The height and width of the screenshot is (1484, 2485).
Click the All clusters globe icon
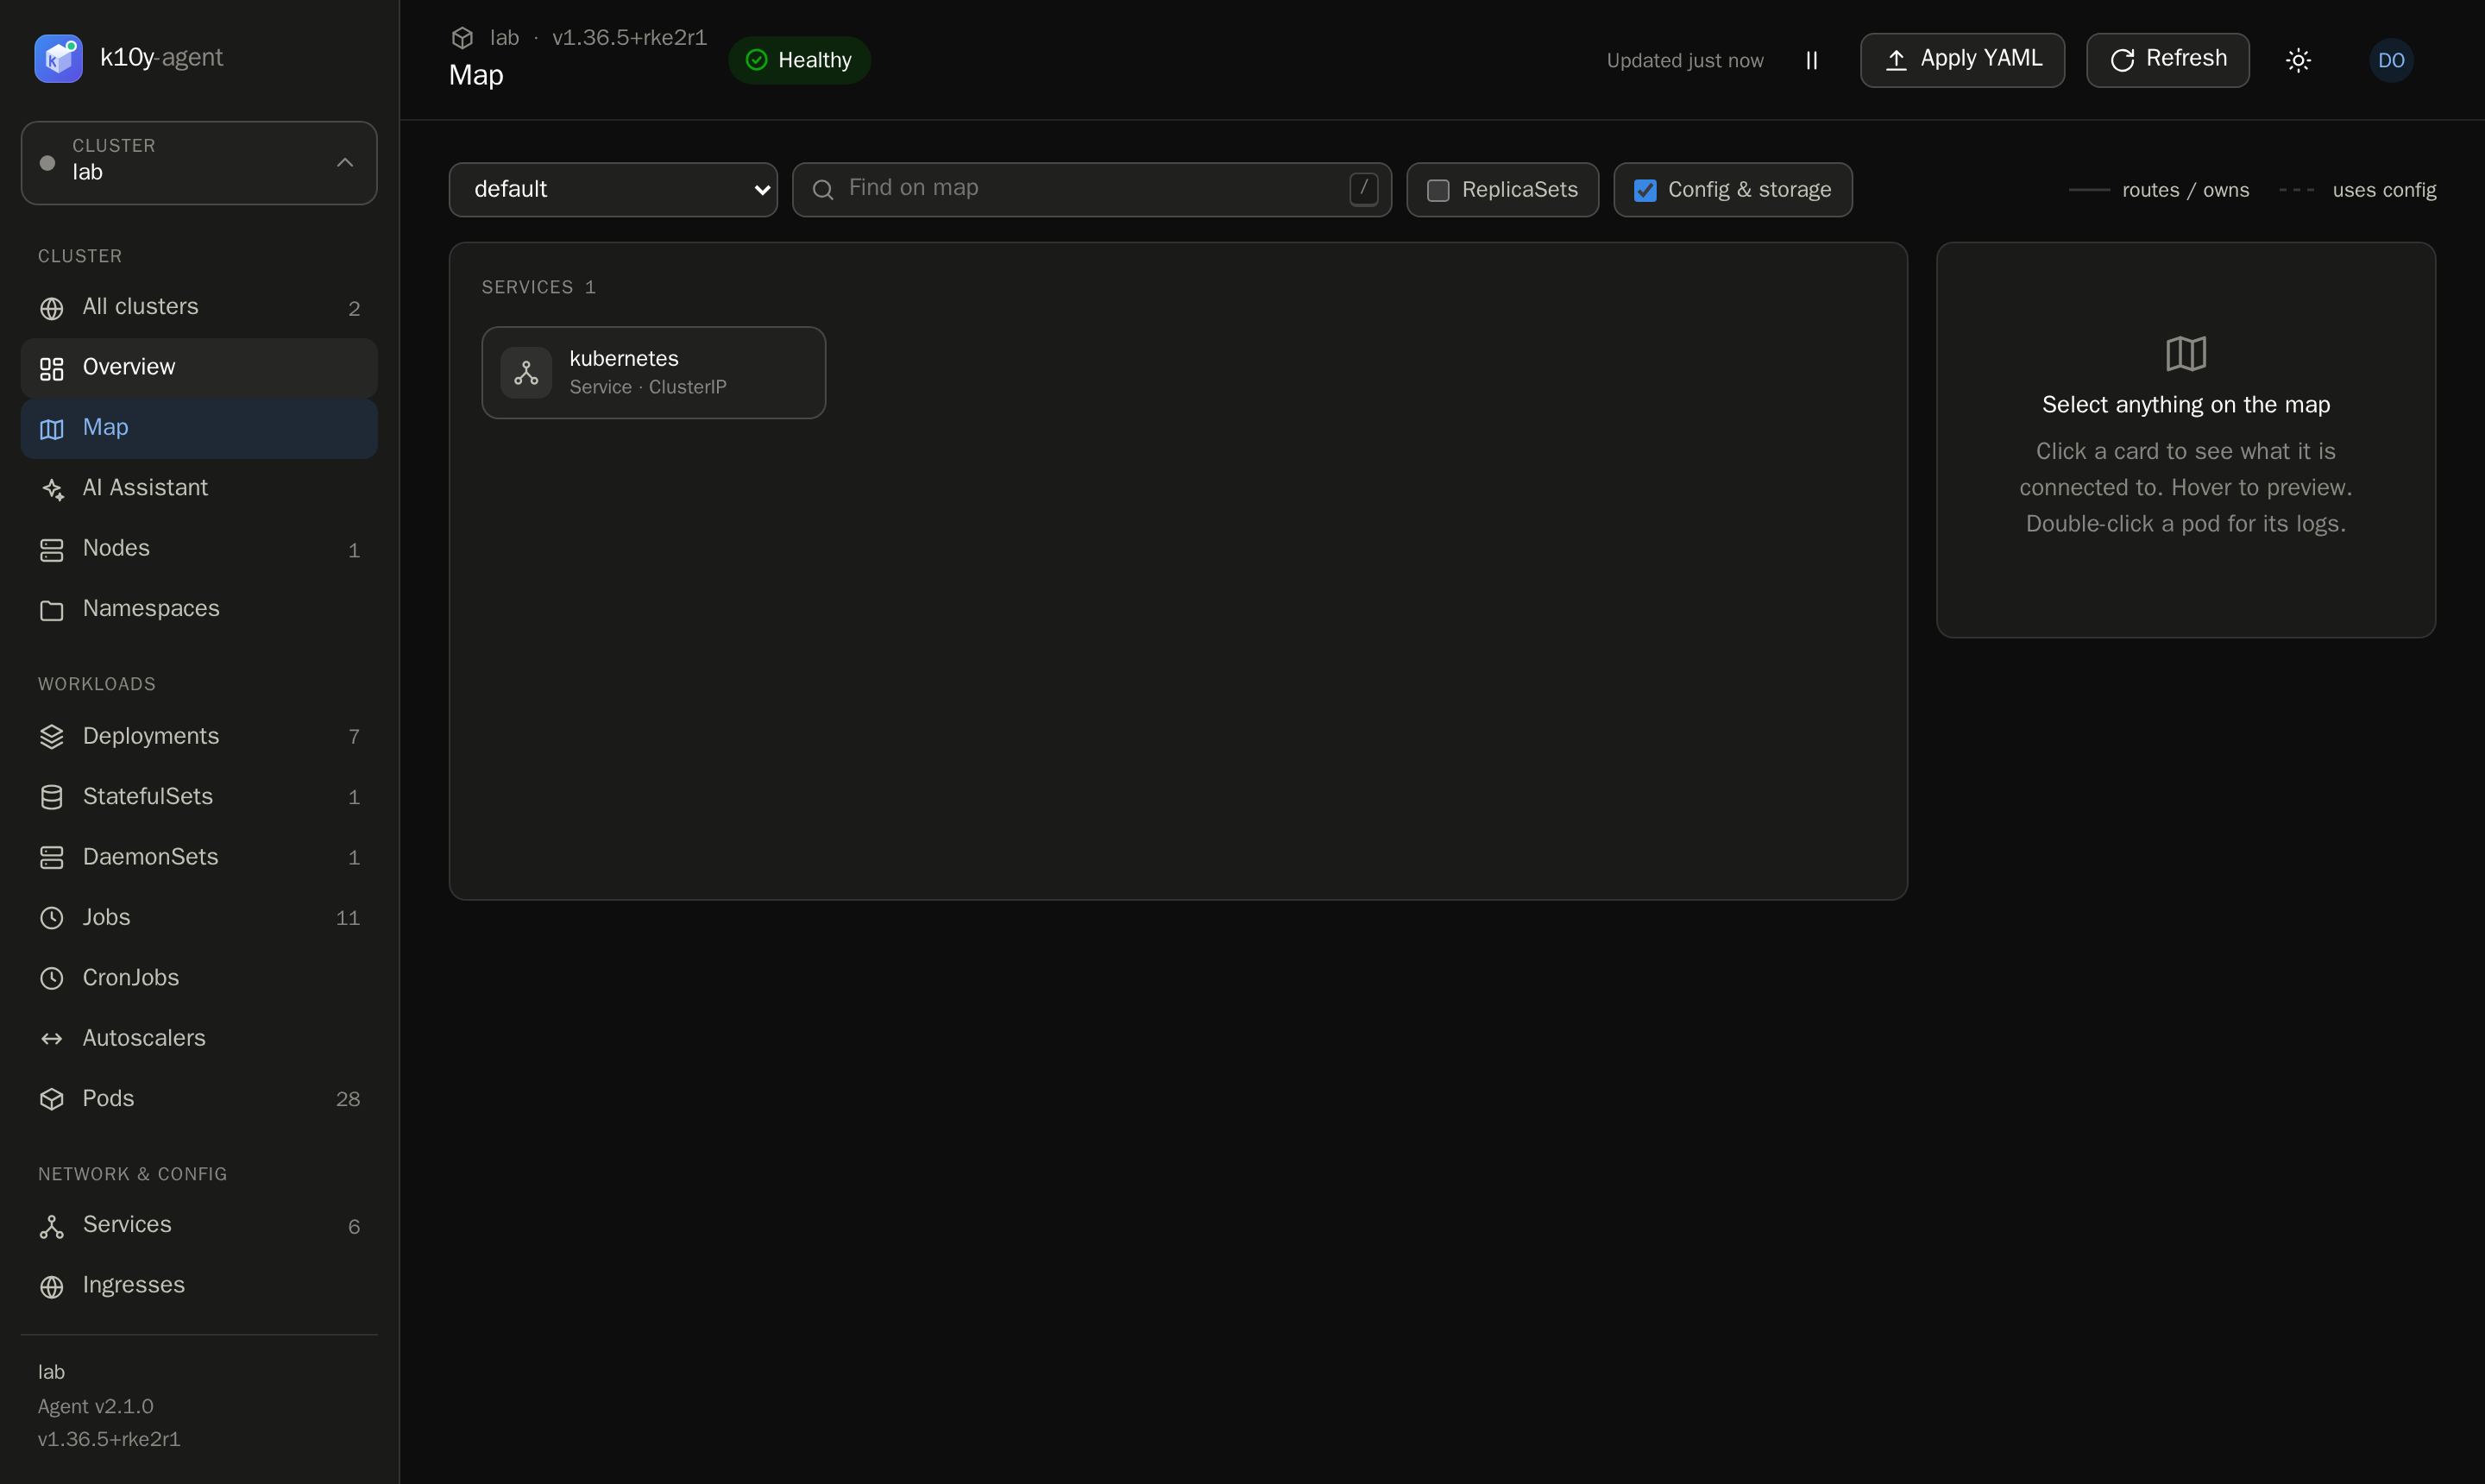(52, 308)
